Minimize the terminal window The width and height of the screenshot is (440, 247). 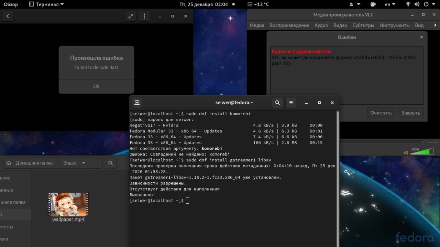(x=306, y=103)
